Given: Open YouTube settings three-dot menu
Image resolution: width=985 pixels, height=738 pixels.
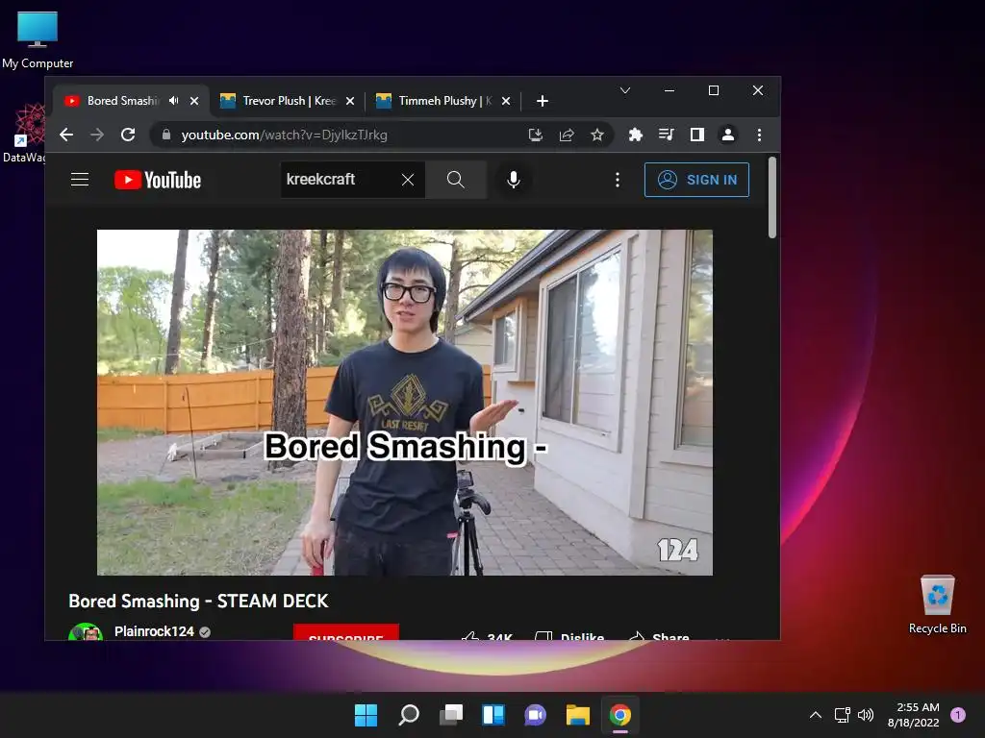Looking at the screenshot, I should [618, 180].
